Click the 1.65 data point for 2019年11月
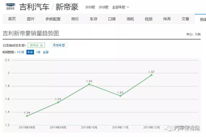Viewport: 206px width, 137px height. (120, 96)
